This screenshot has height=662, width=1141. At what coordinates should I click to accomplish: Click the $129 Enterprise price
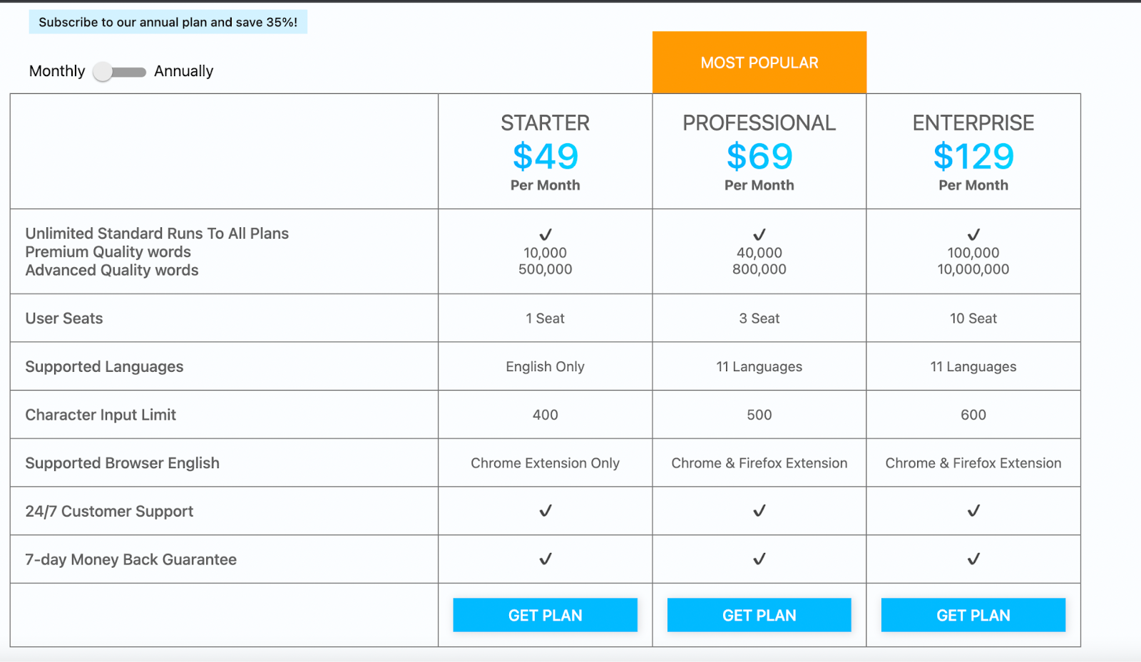click(x=973, y=157)
